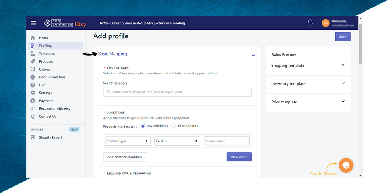Viewport: 387px width, 193px height.
Task: Open the Exist in dropdown
Action: pyautogui.click(x=177, y=141)
